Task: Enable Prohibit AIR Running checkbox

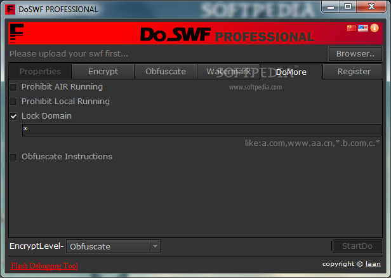Action: point(13,87)
